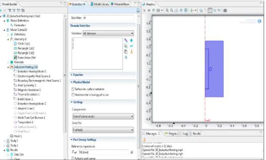Click the copy selection icon
Screen dimensions: 266x160
[x=126, y=46]
